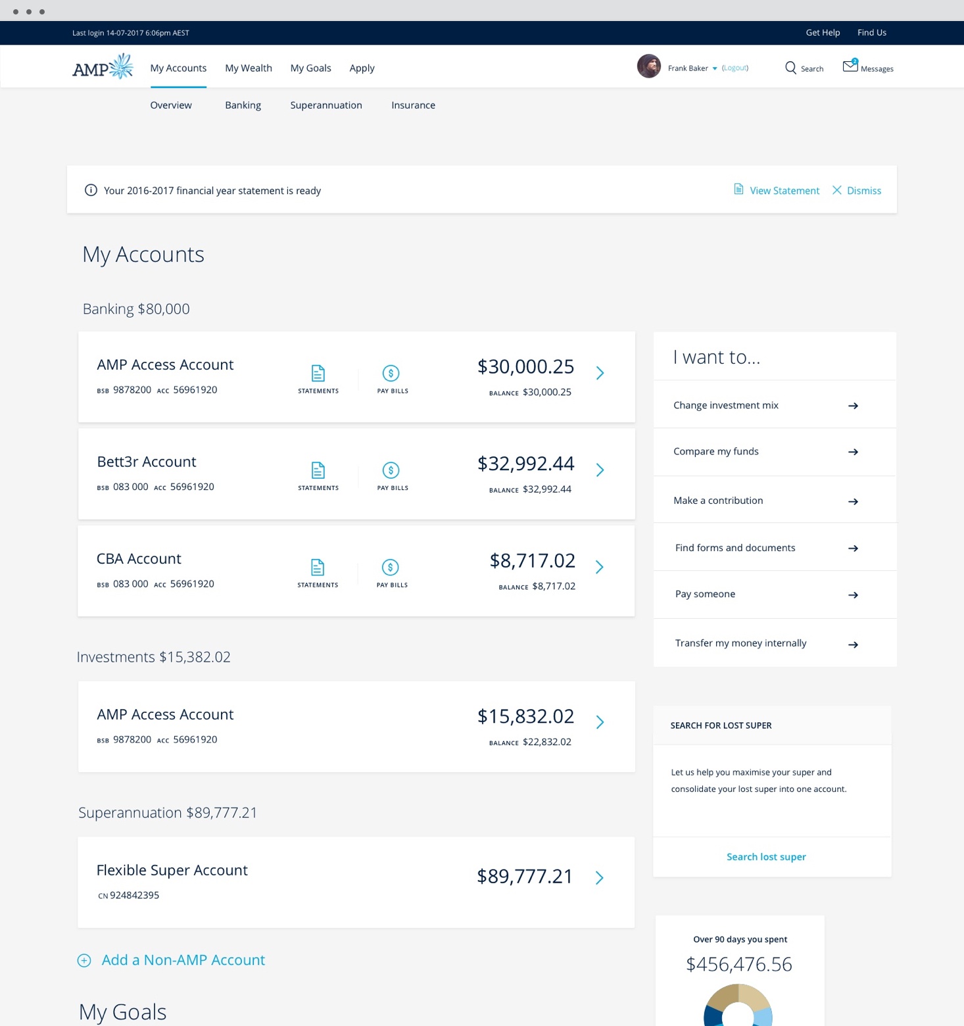This screenshot has width=964, height=1026.
Task: Click the arrow beside Pay someone
Action: [x=853, y=595]
